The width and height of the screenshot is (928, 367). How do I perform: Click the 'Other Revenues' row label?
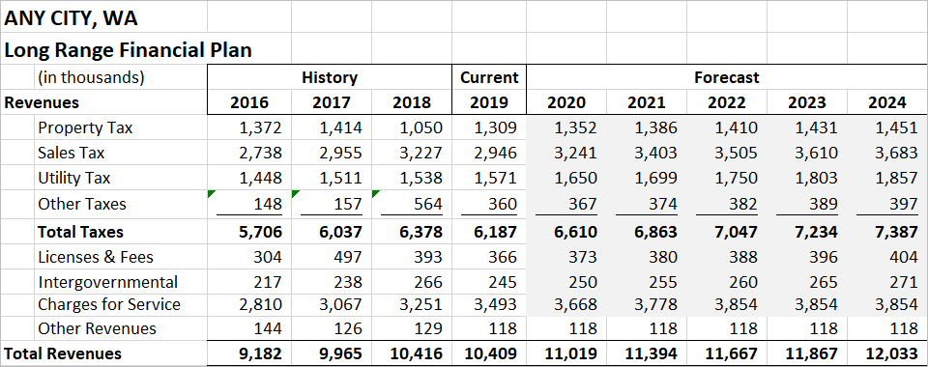[x=97, y=328]
